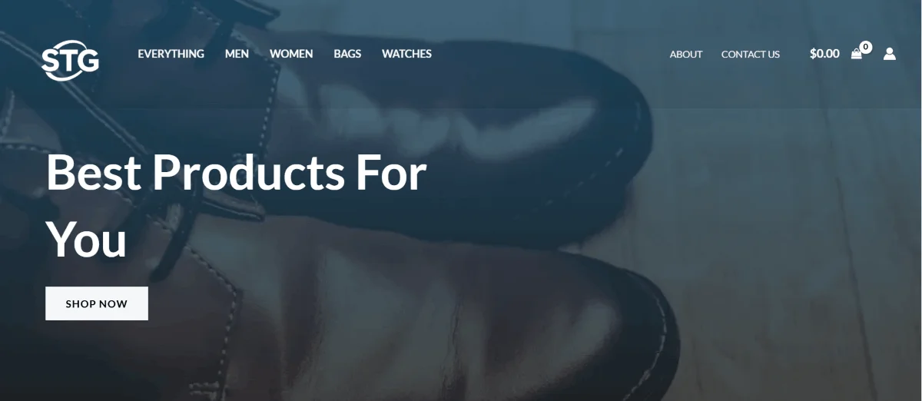Click the STG logo icon
Screen dimensions: 922x401
71,61
